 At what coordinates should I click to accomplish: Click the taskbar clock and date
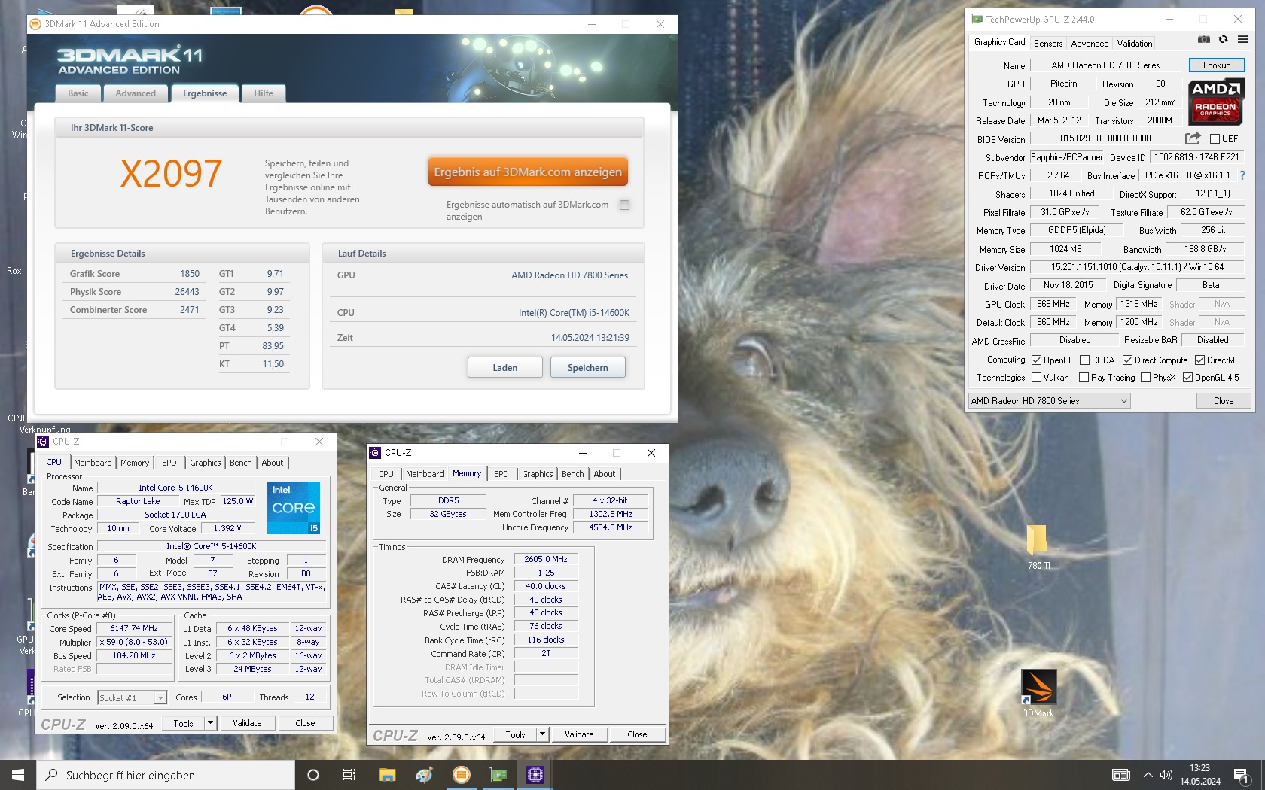pos(1200,775)
